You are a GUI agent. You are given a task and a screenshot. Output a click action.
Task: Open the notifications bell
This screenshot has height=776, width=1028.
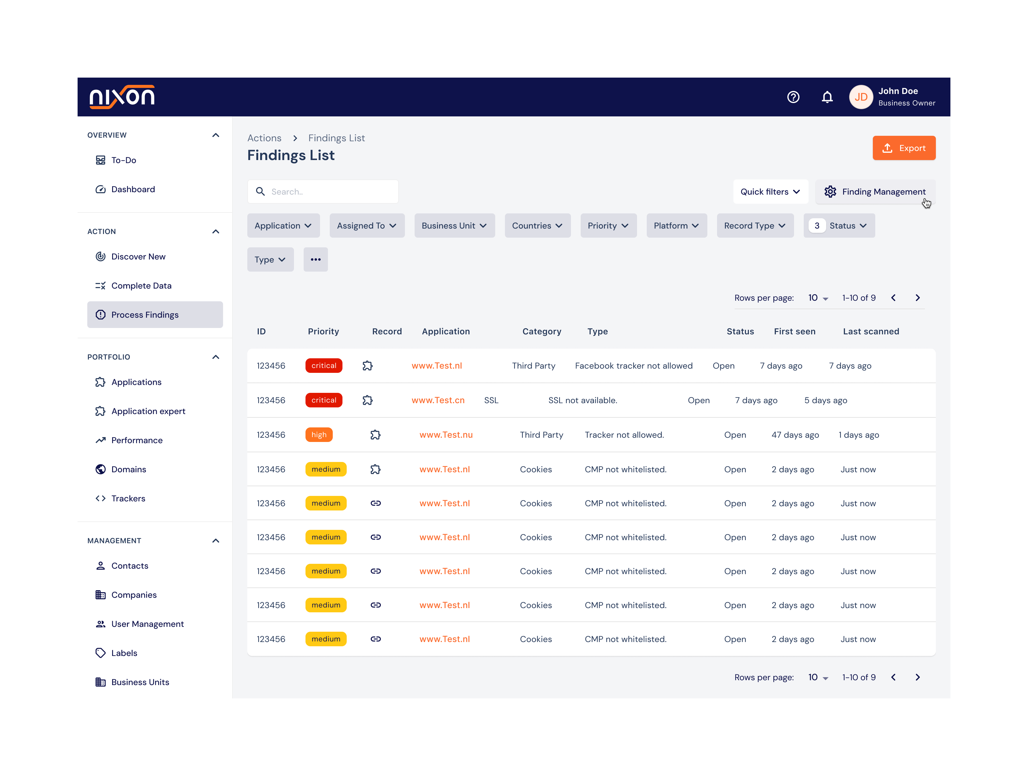pos(827,97)
